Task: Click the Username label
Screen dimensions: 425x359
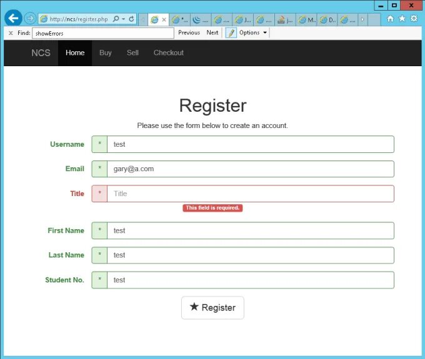Action: (67, 144)
